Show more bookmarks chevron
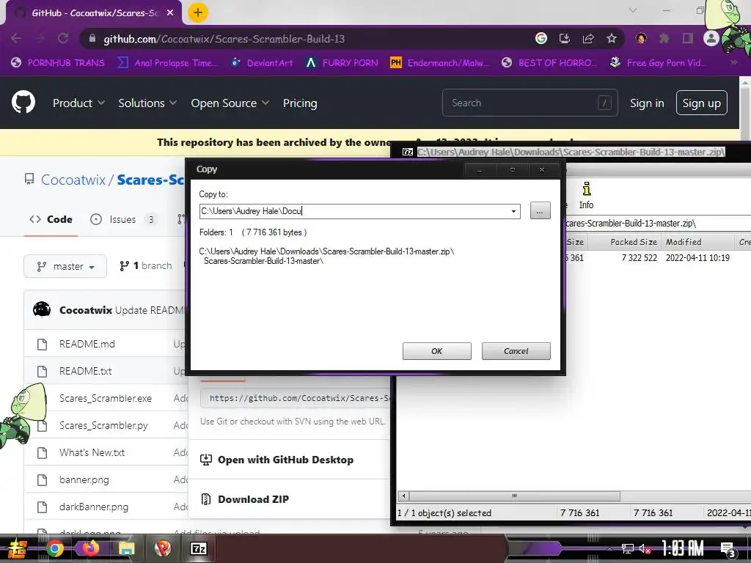The image size is (751, 563). 733,63
